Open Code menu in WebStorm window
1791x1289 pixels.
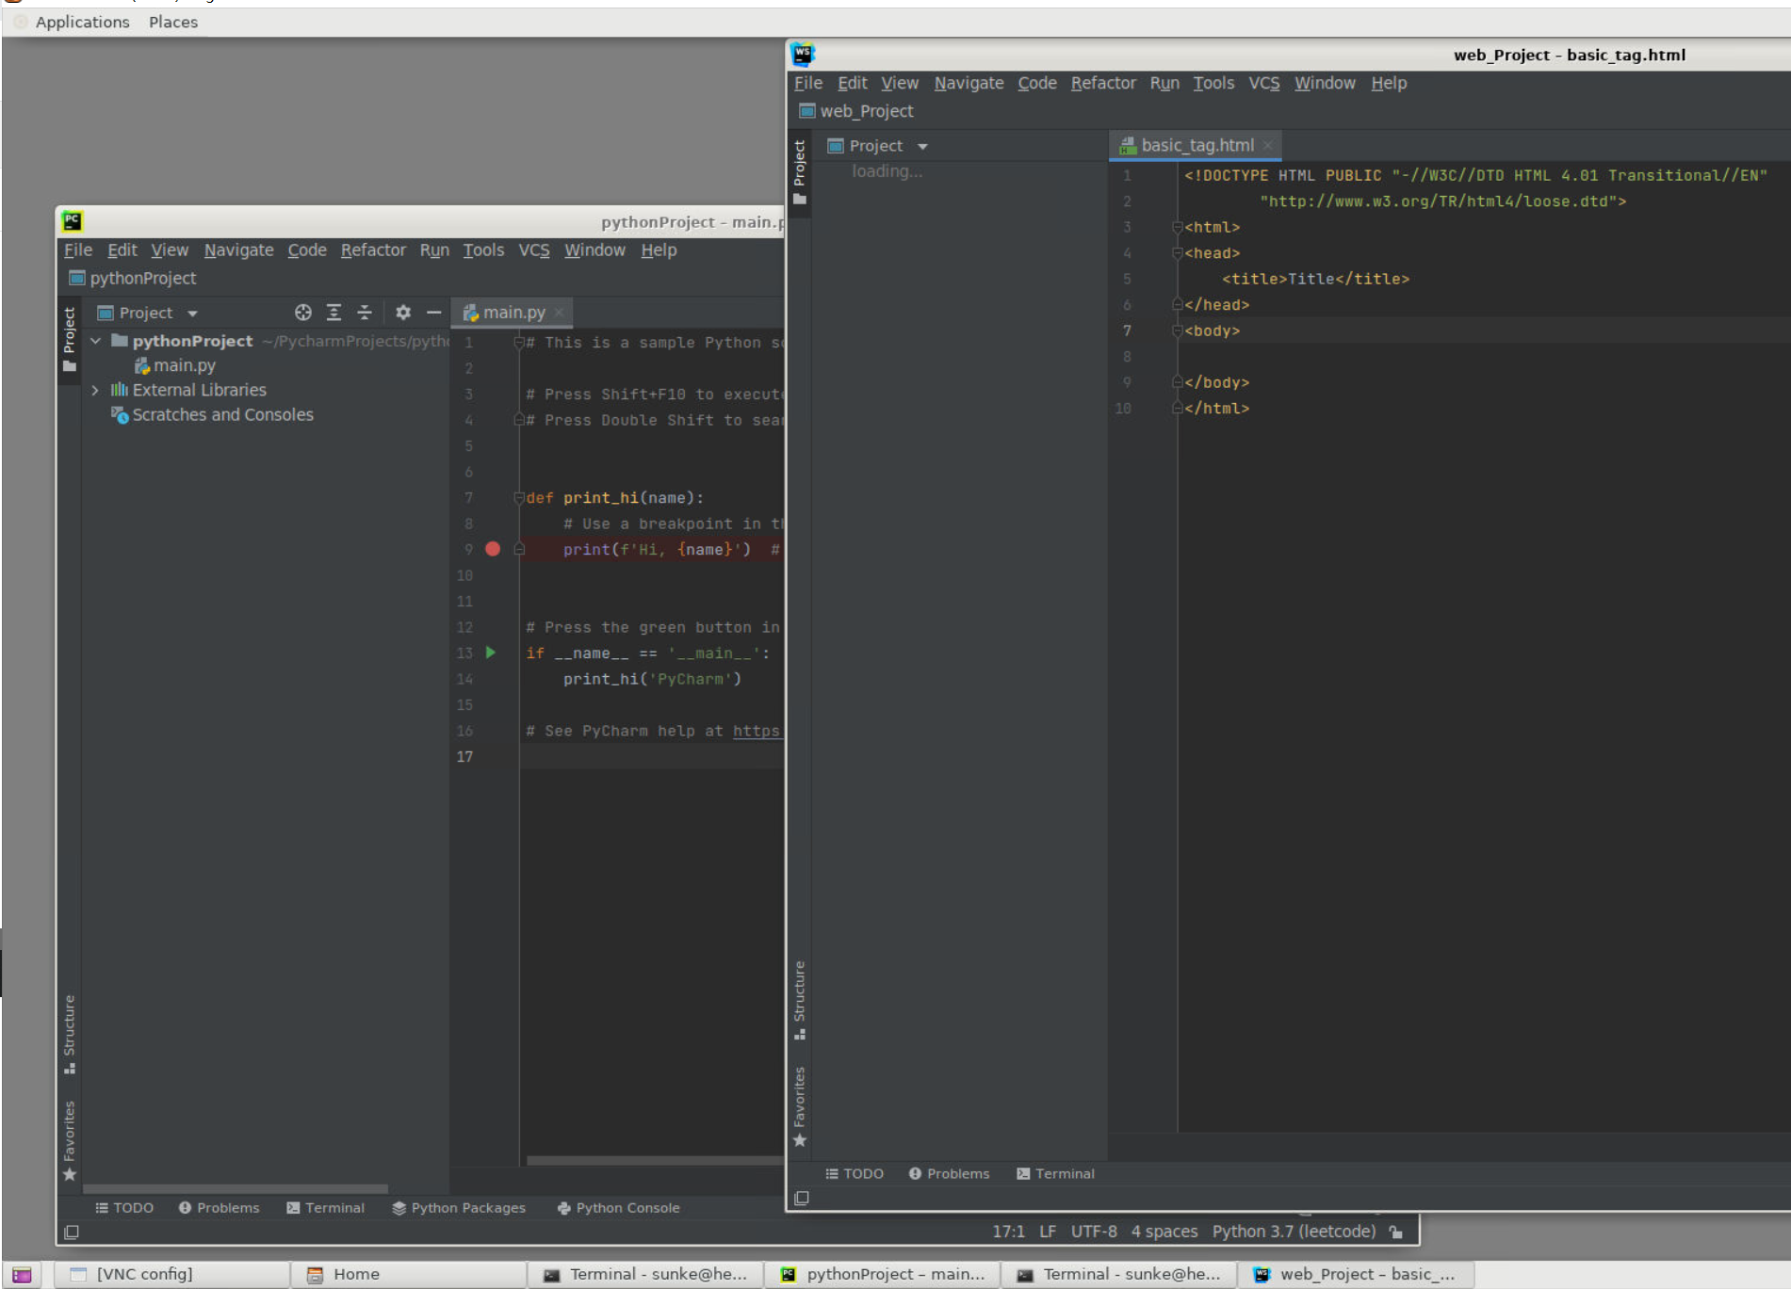1037,83
